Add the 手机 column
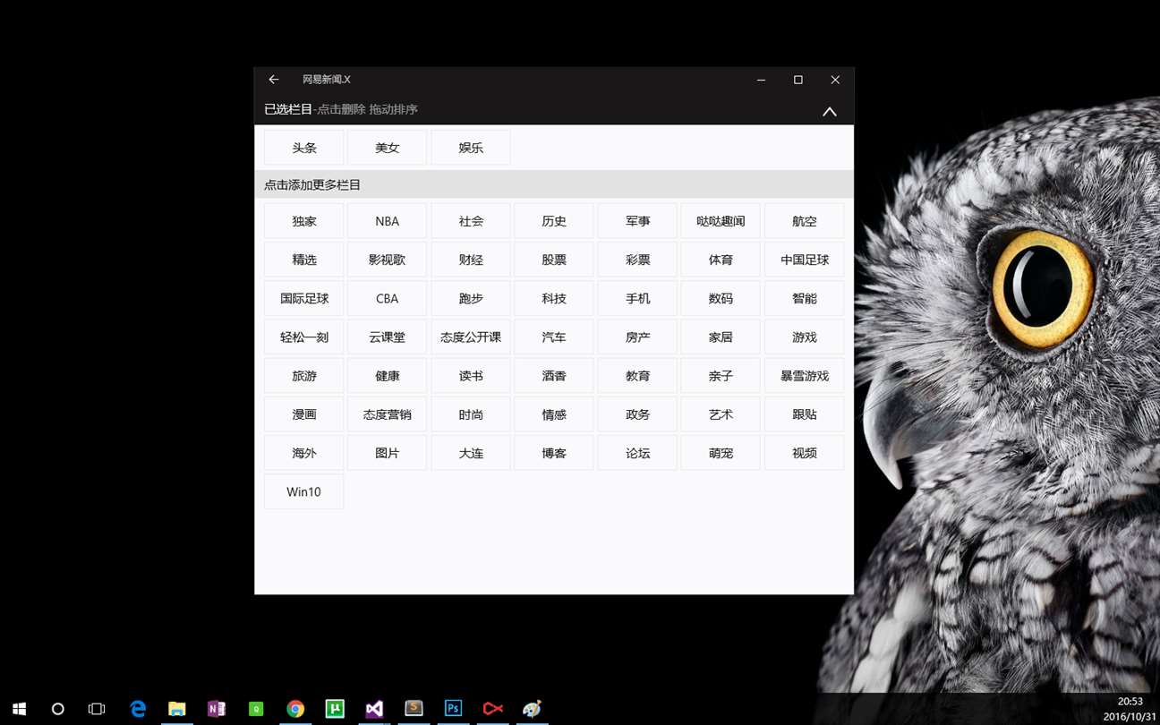This screenshot has width=1160, height=725. click(x=637, y=298)
